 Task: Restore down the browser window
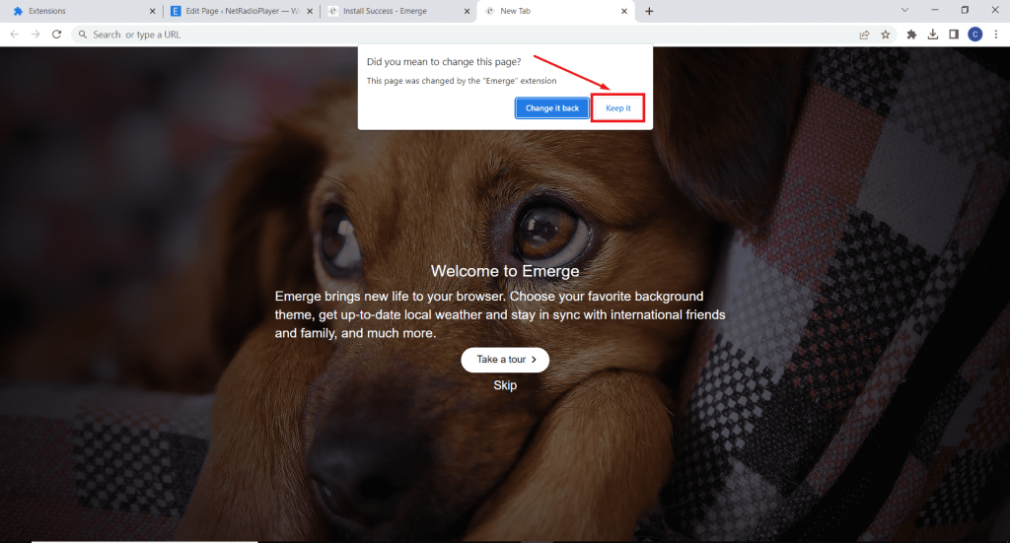(965, 10)
